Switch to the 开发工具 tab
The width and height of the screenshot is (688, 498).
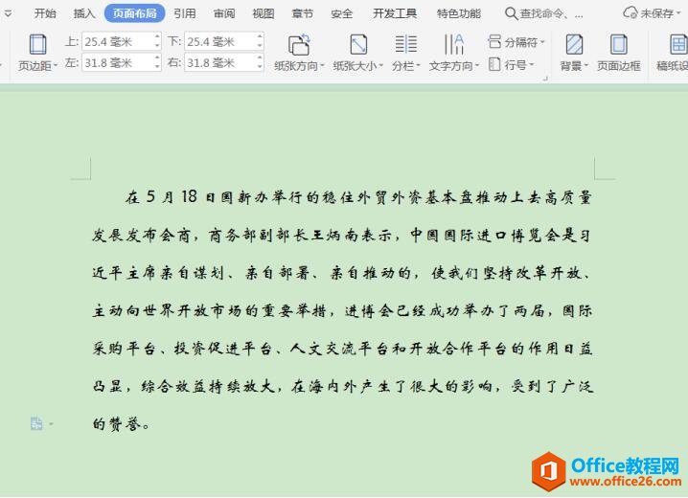395,13
